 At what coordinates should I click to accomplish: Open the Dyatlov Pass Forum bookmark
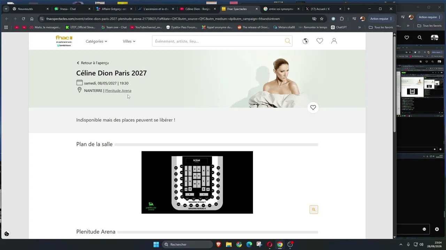pos(182,27)
